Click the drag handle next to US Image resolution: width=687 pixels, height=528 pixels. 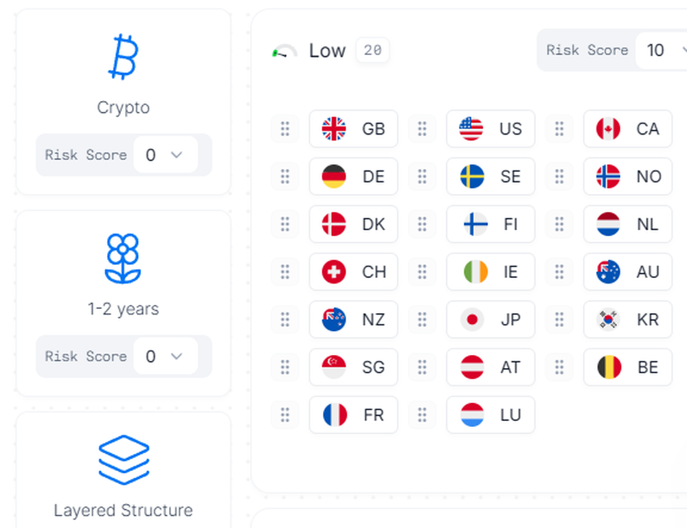[423, 129]
